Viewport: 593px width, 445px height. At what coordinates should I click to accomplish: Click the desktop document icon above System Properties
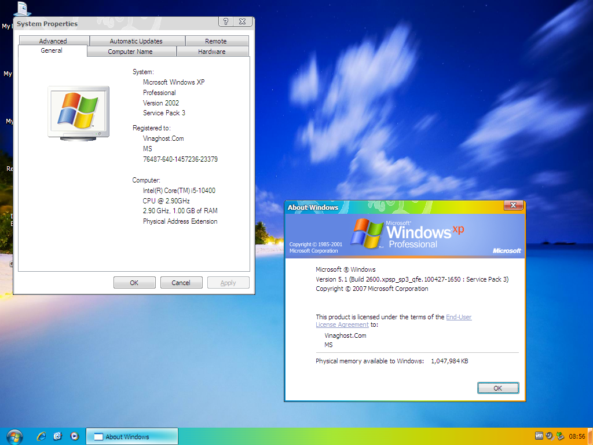tap(21, 9)
